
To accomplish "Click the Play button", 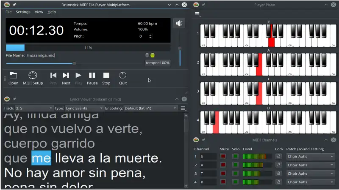I will coord(78,78).
